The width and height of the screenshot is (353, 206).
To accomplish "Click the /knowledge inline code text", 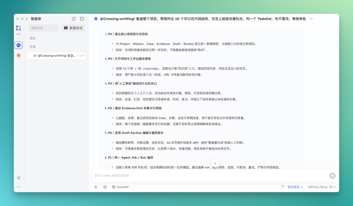I will [150, 69].
